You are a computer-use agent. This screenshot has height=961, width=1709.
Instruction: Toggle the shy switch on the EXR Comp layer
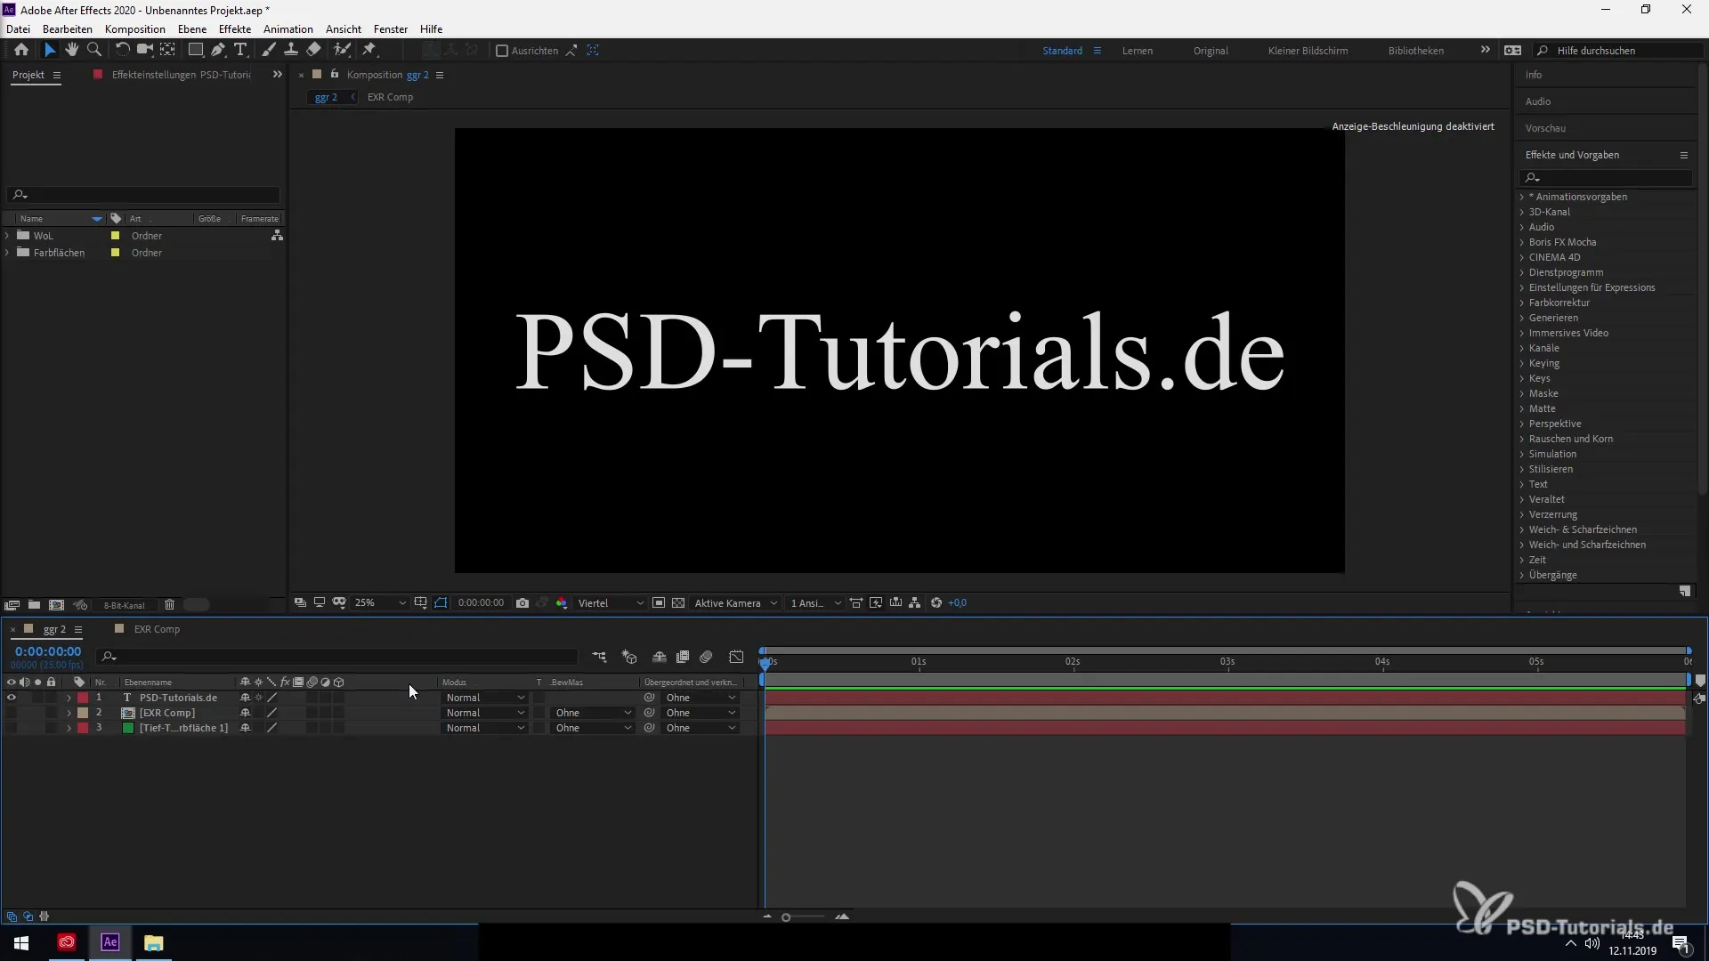245,713
